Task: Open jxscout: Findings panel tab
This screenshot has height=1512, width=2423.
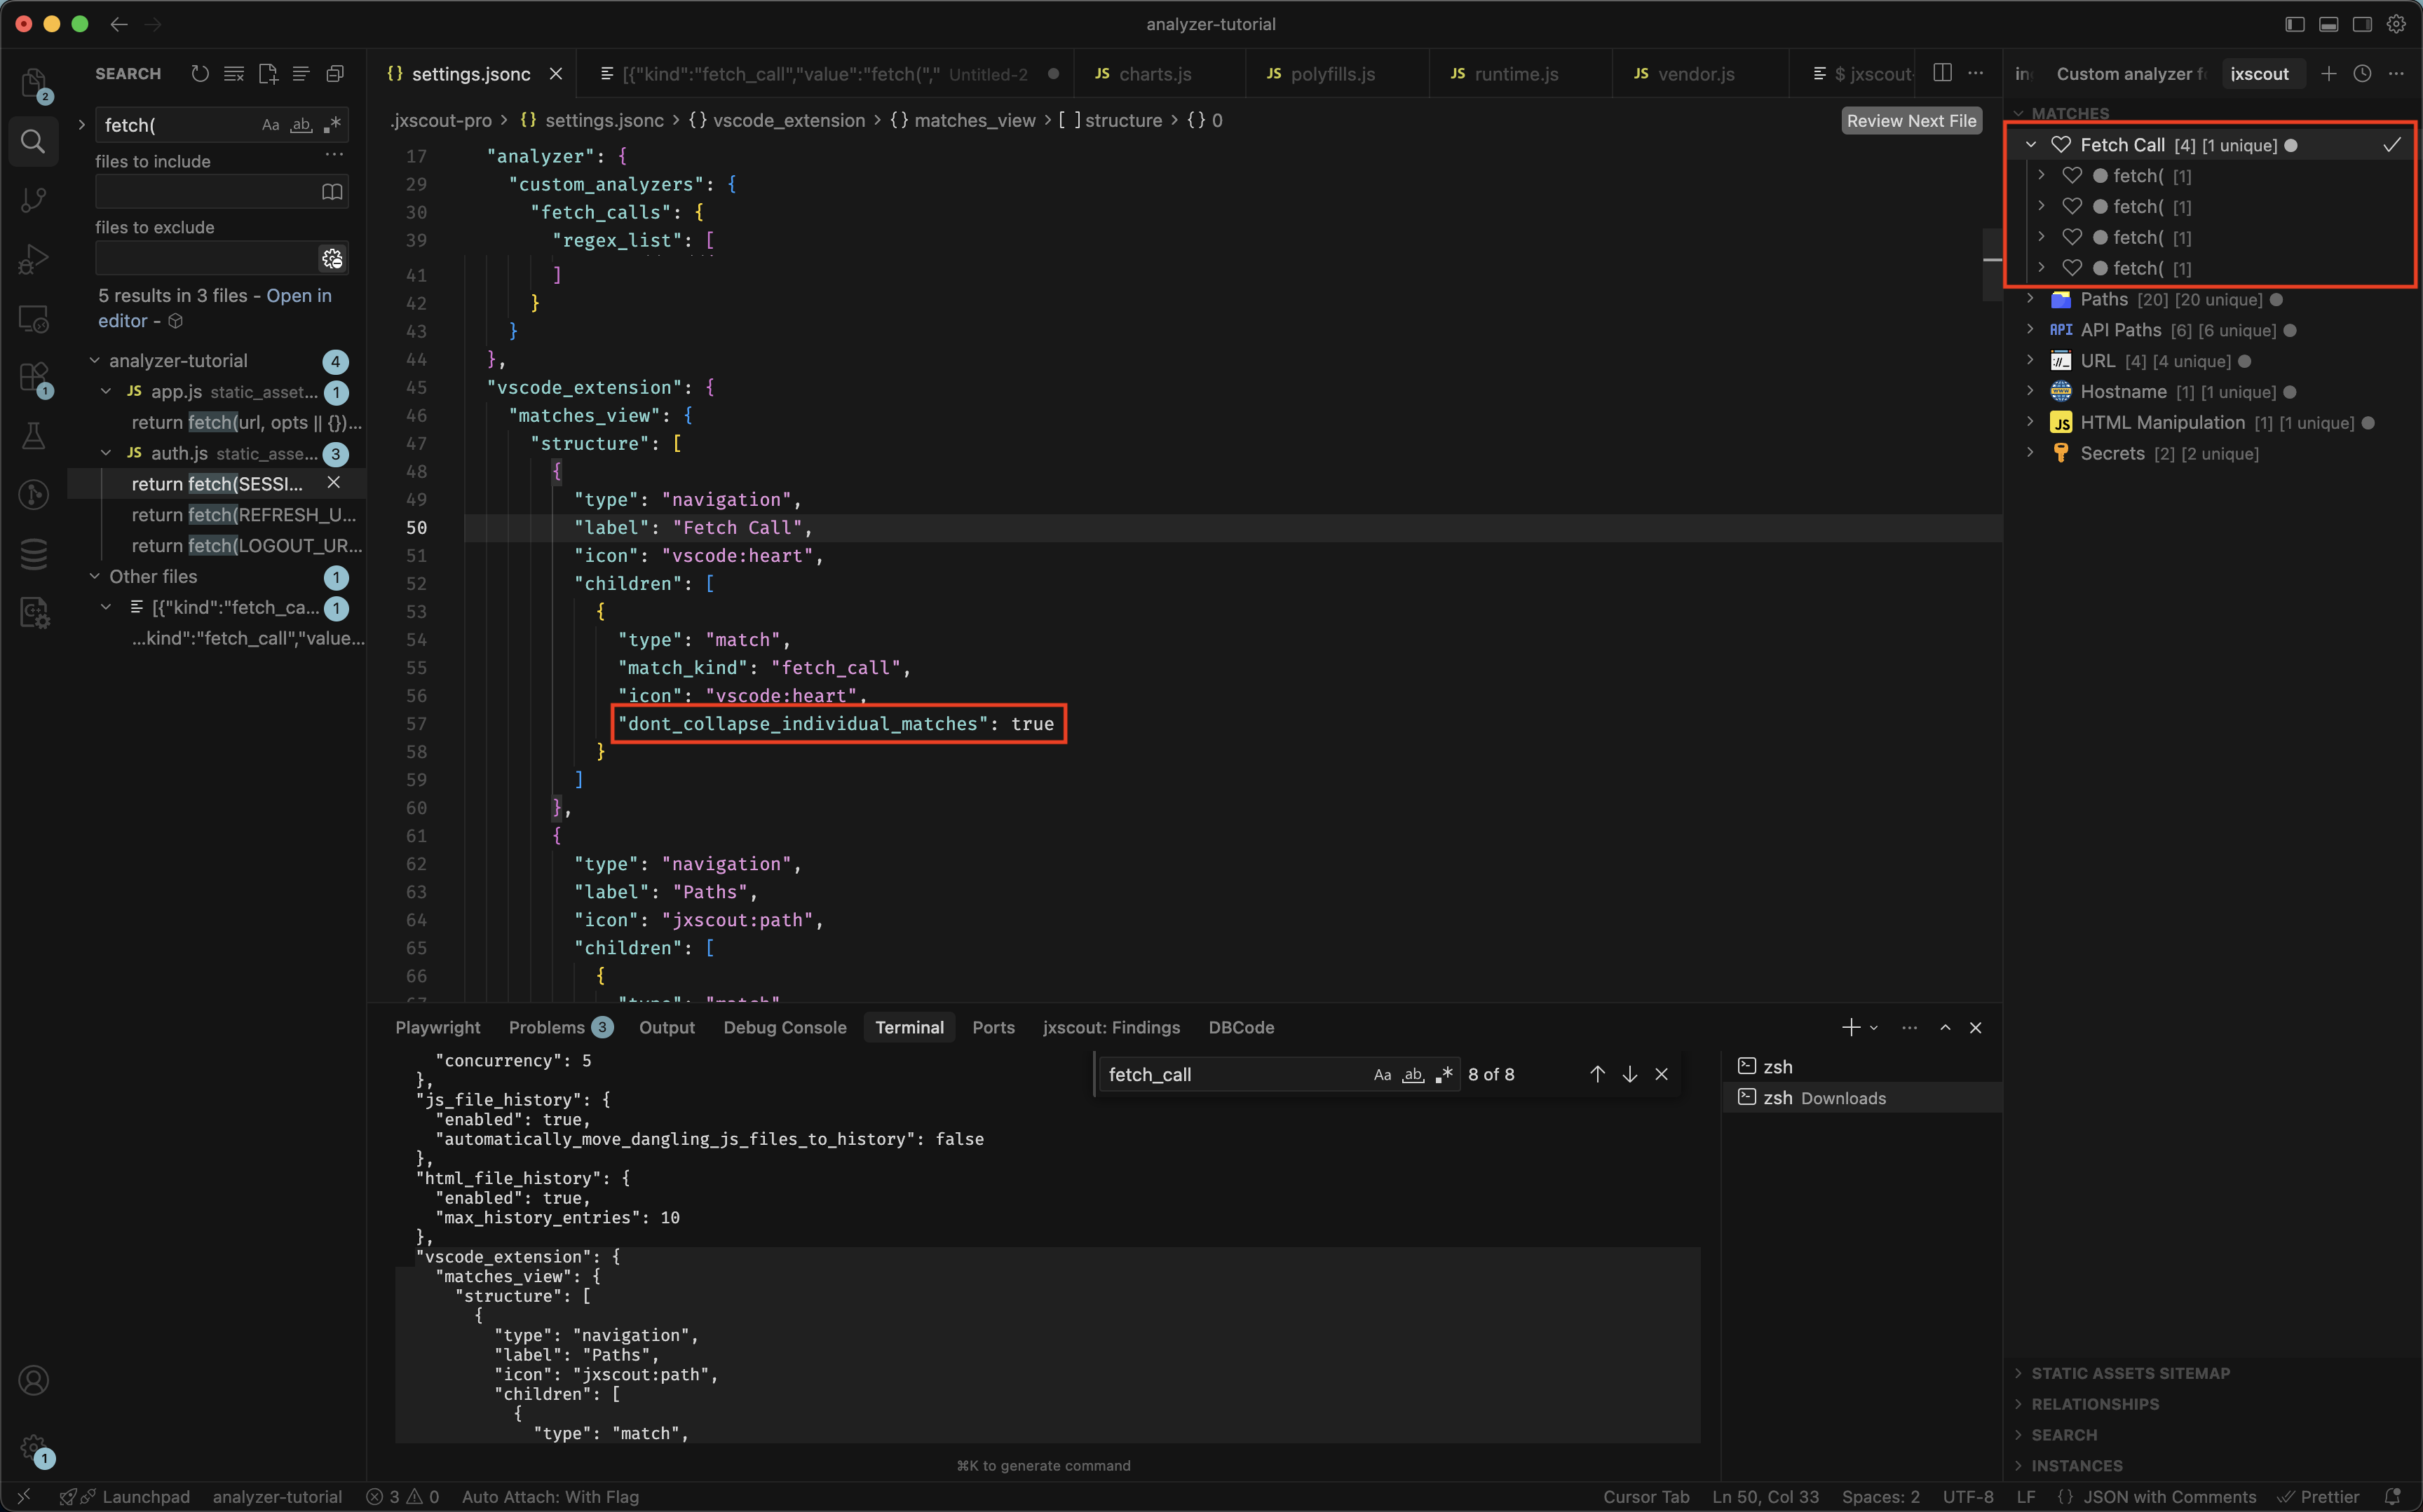Action: click(1111, 1028)
